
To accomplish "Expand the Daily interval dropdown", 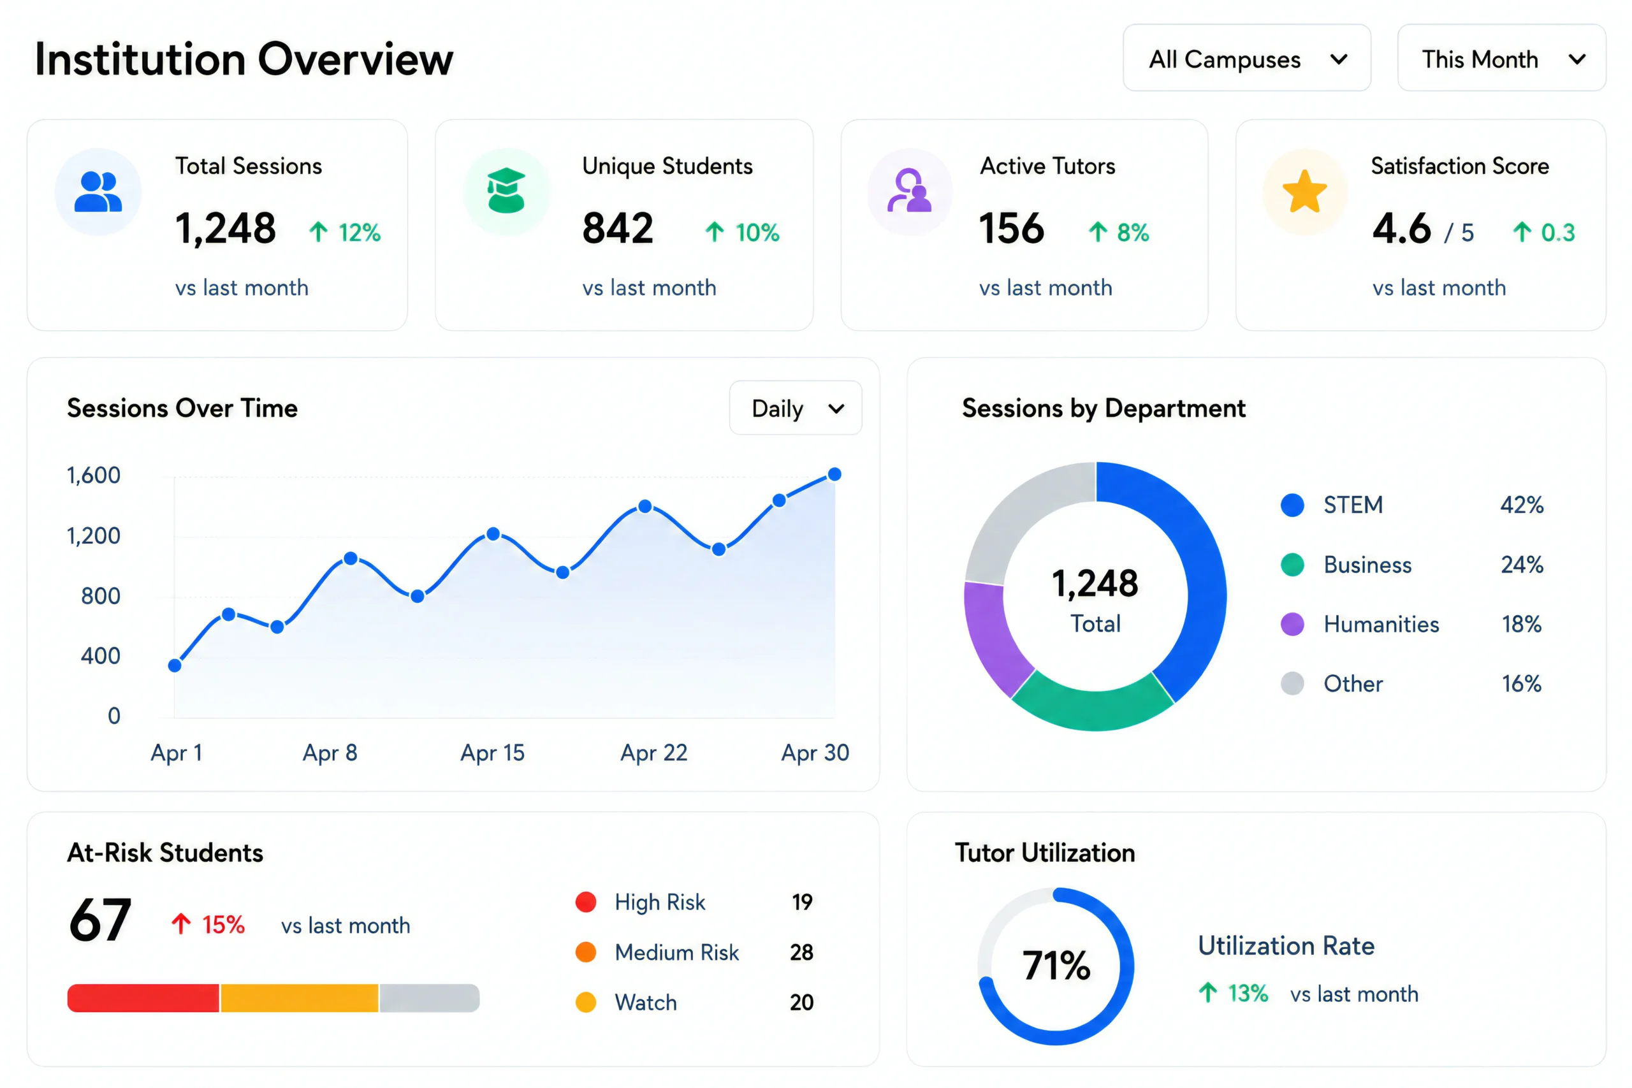I will coord(796,408).
